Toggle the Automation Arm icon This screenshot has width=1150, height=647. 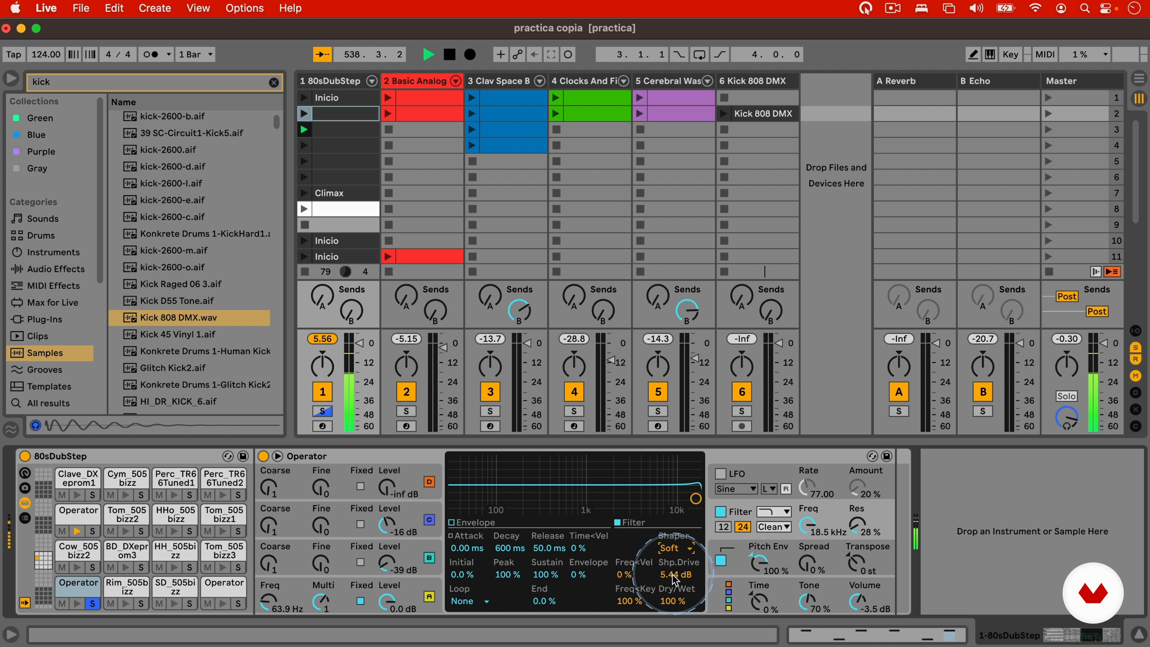click(x=517, y=55)
